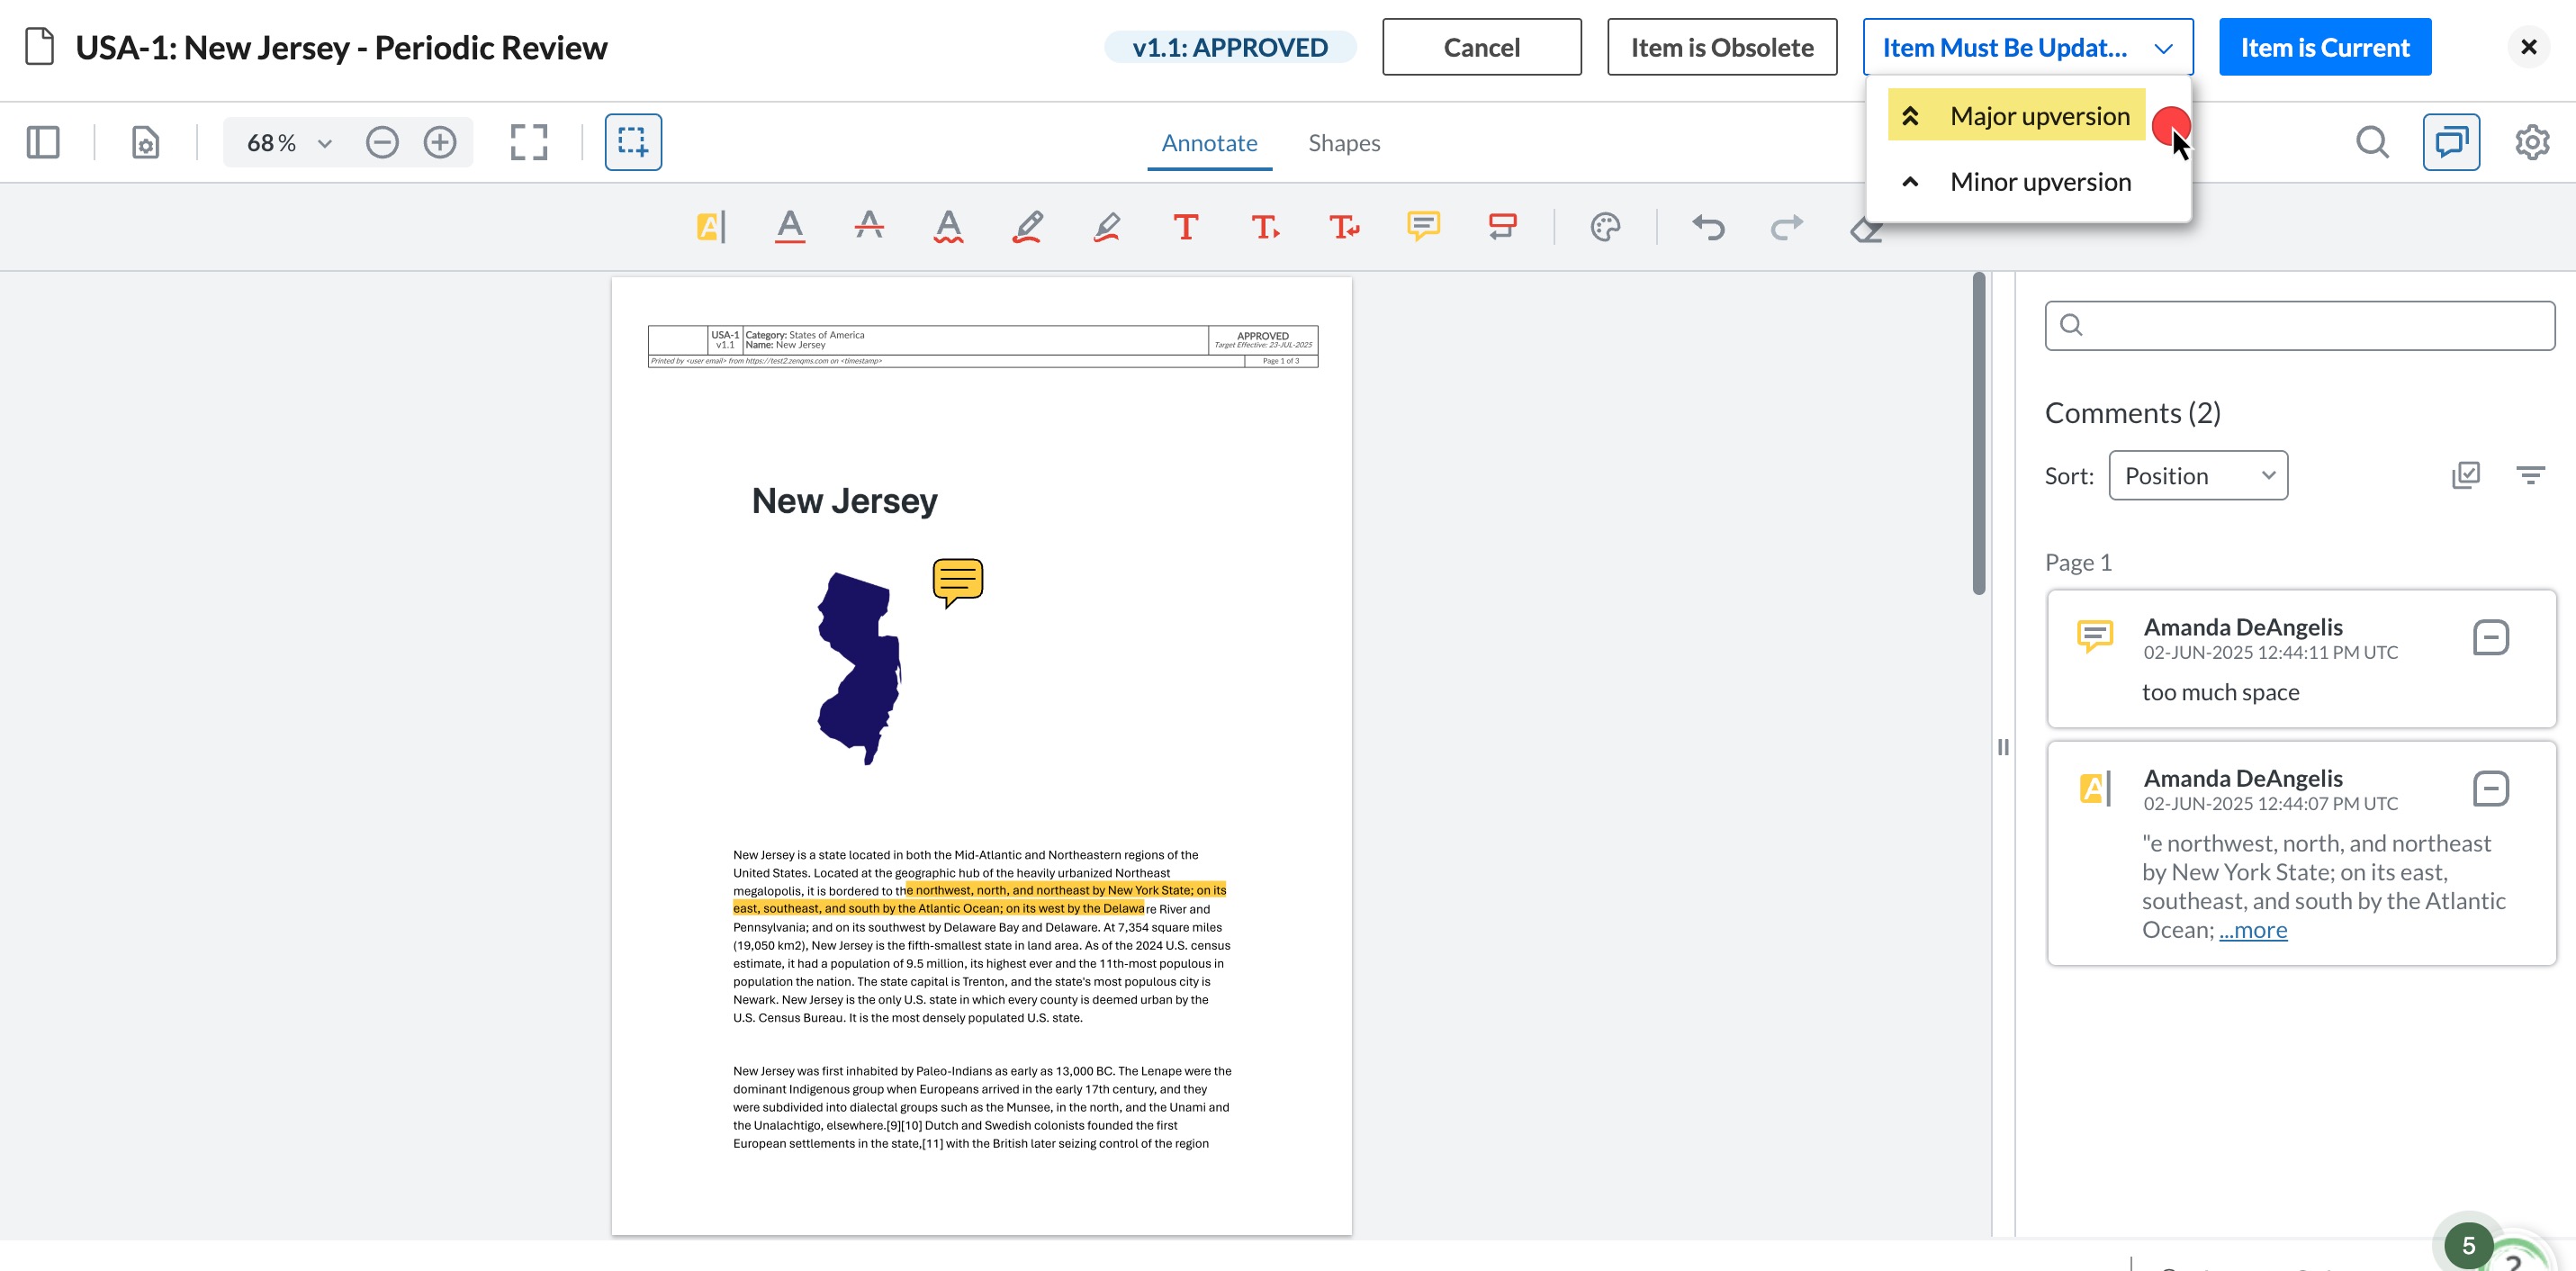Open the Sort Position dropdown

point(2198,475)
